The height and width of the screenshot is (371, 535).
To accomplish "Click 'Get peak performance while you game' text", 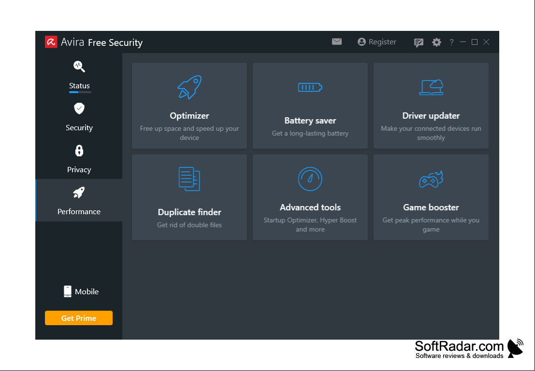I will [x=431, y=224].
